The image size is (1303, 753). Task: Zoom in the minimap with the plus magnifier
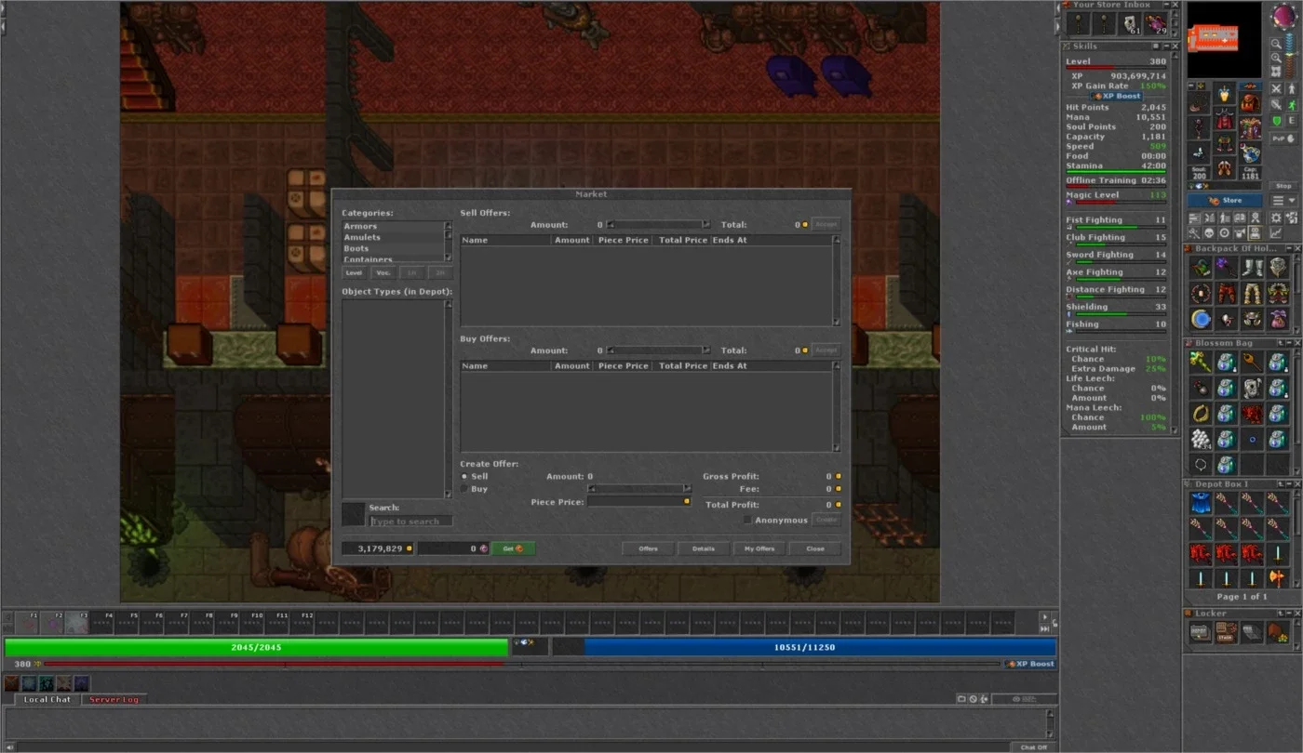1277,58
